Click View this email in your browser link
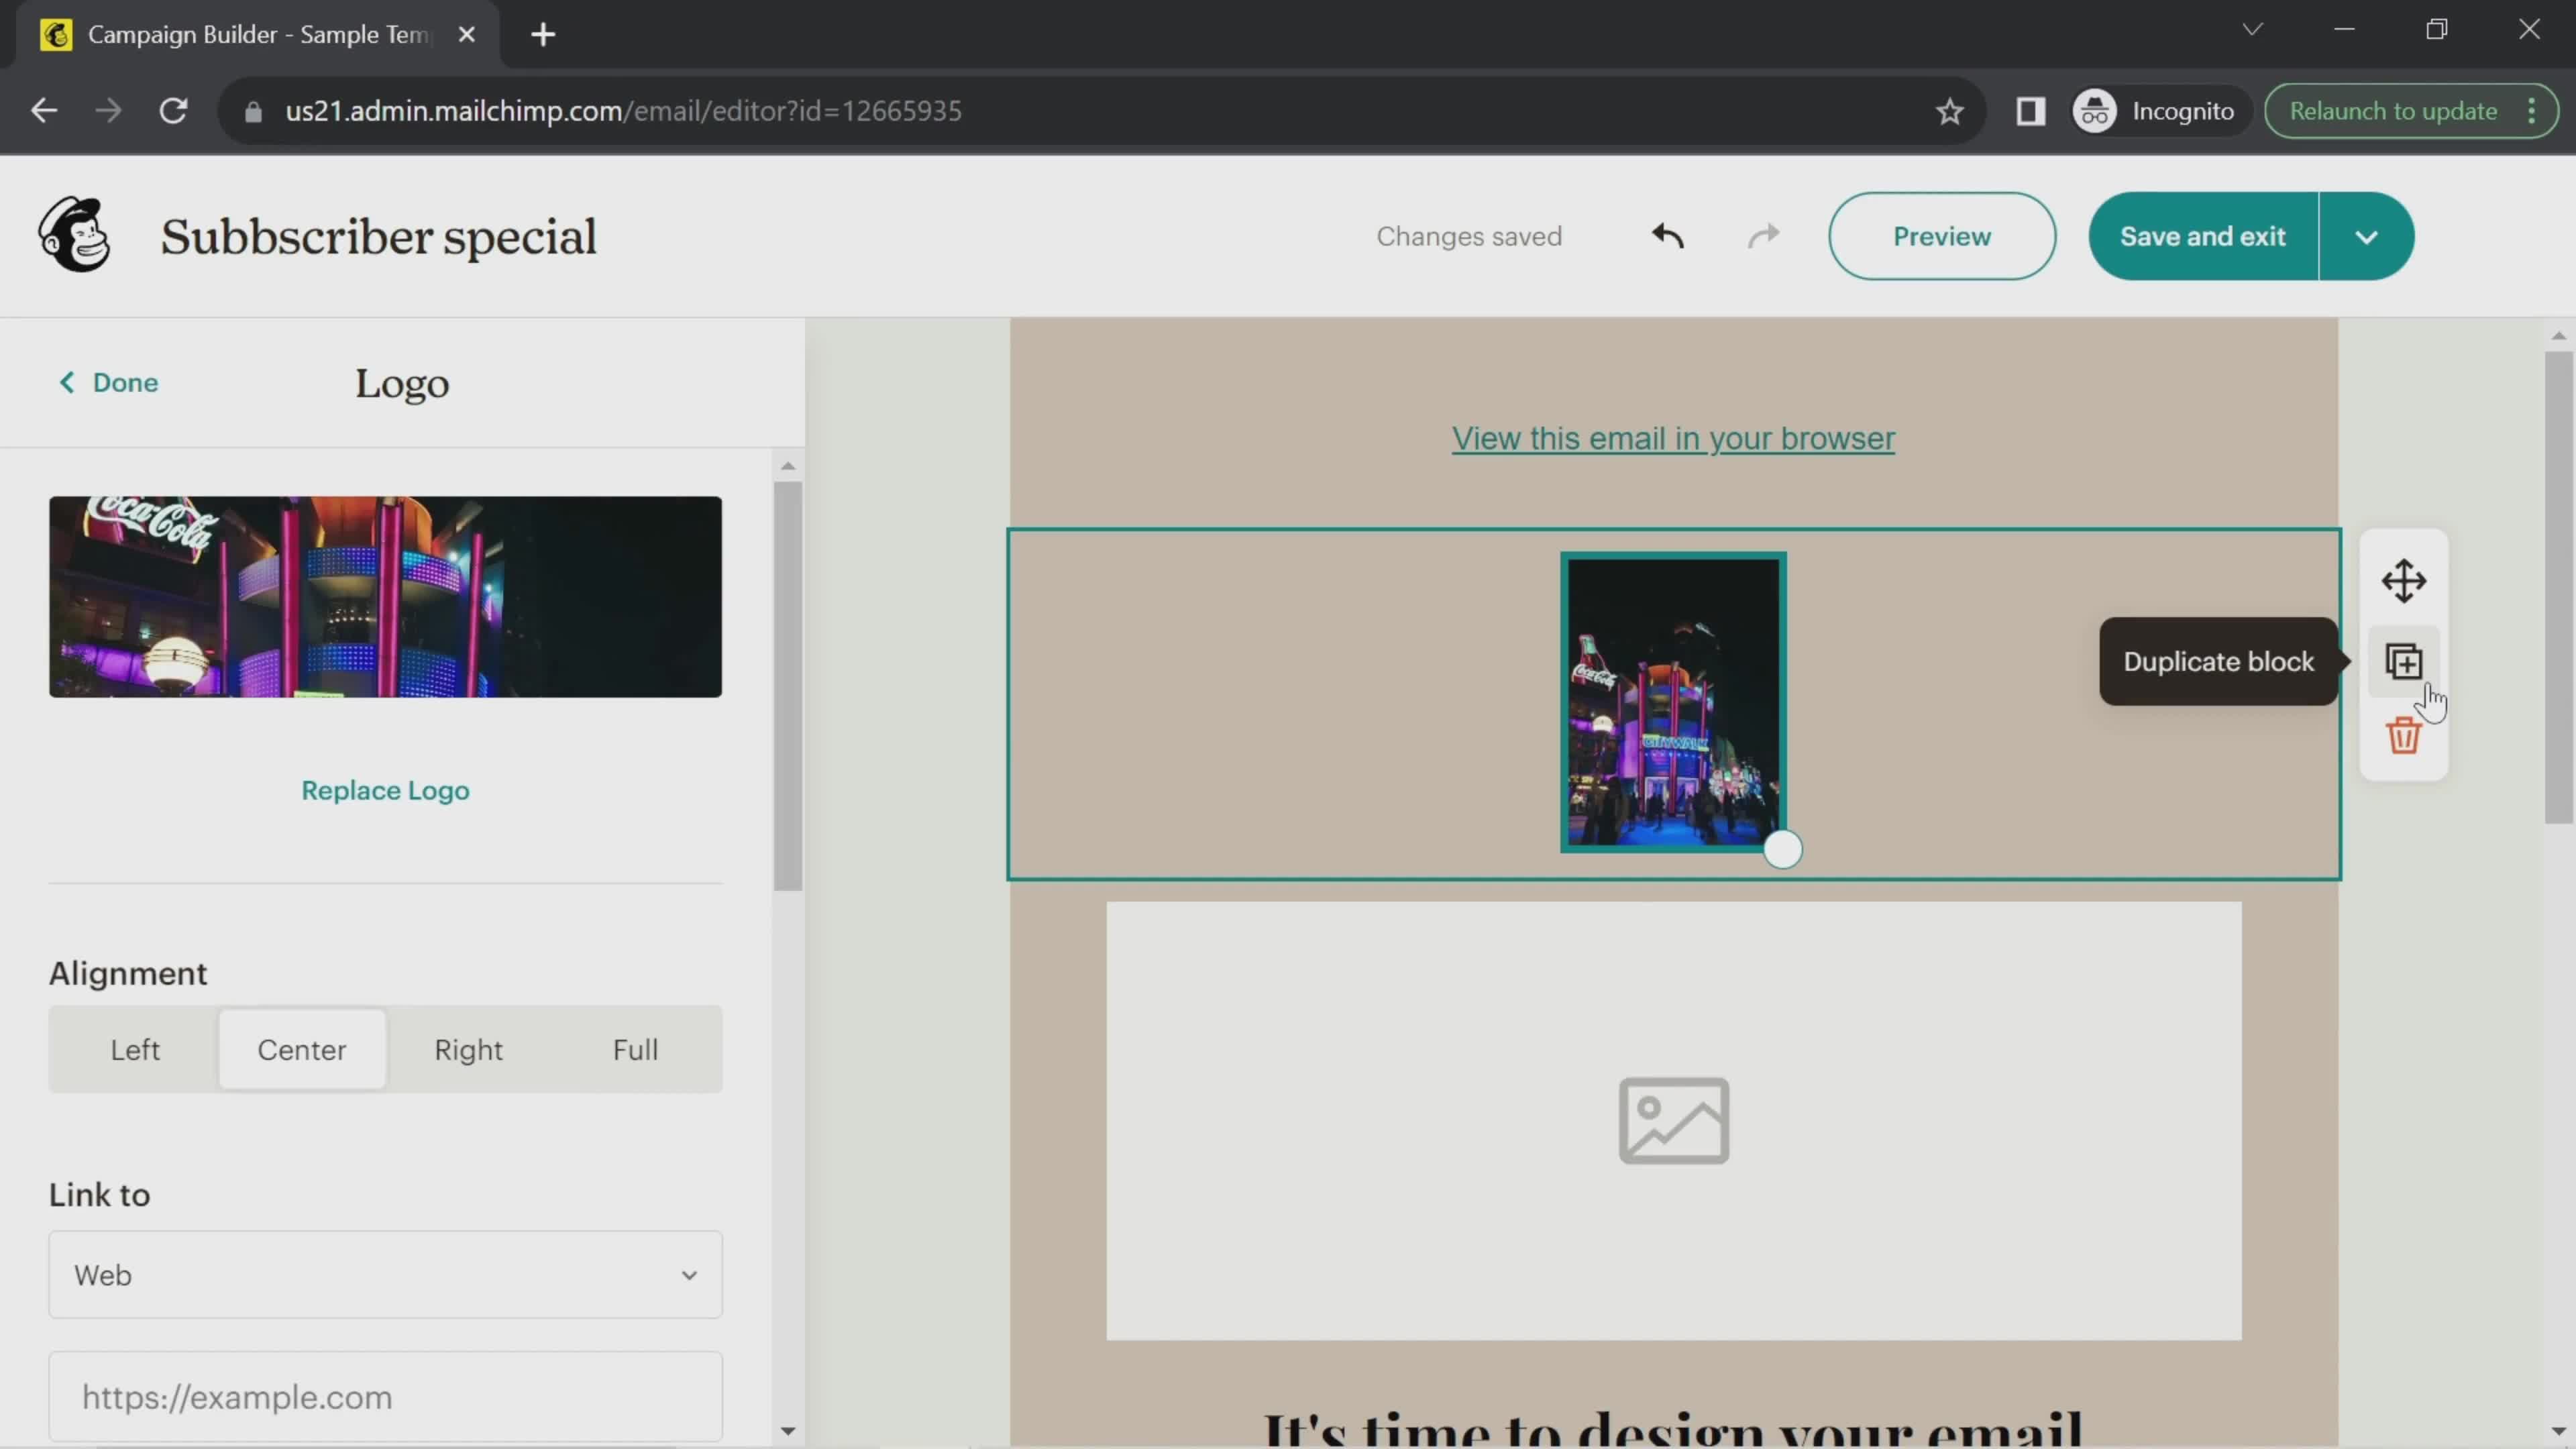 pos(1674,437)
